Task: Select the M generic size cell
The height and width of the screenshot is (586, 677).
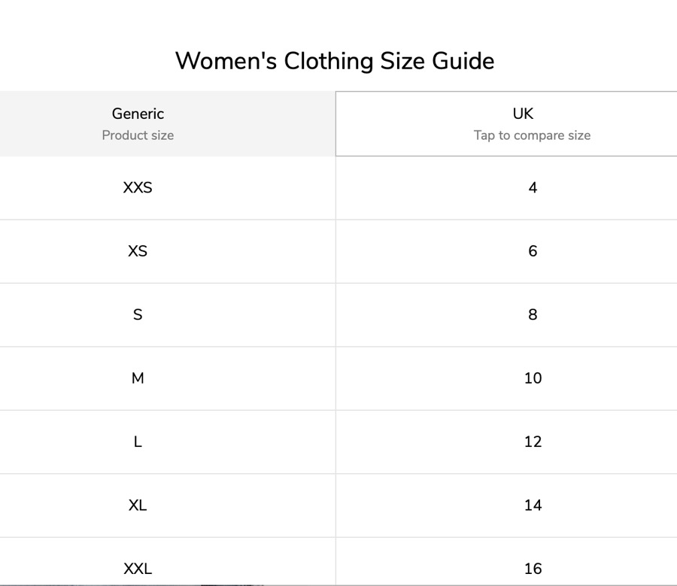Action: [138, 378]
